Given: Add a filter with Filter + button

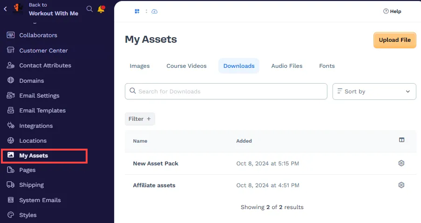Looking at the screenshot, I should (x=140, y=119).
